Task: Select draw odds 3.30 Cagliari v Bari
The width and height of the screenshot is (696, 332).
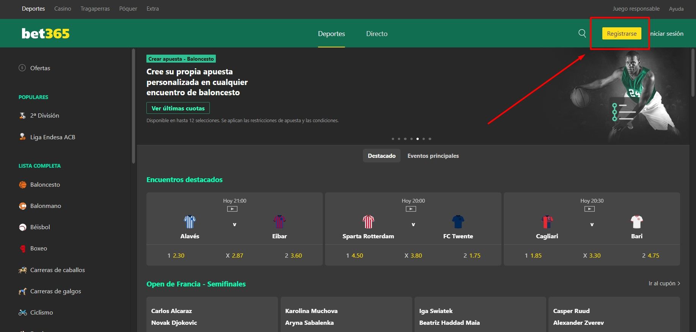Action: click(592, 255)
